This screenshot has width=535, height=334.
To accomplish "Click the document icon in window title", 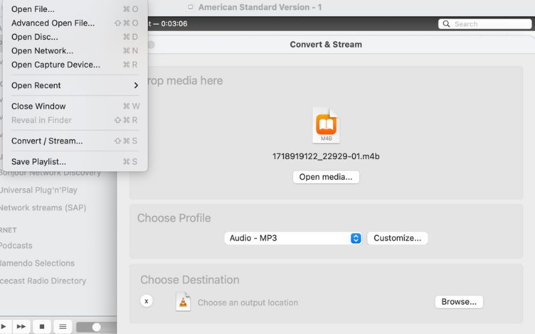I will pos(191,7).
